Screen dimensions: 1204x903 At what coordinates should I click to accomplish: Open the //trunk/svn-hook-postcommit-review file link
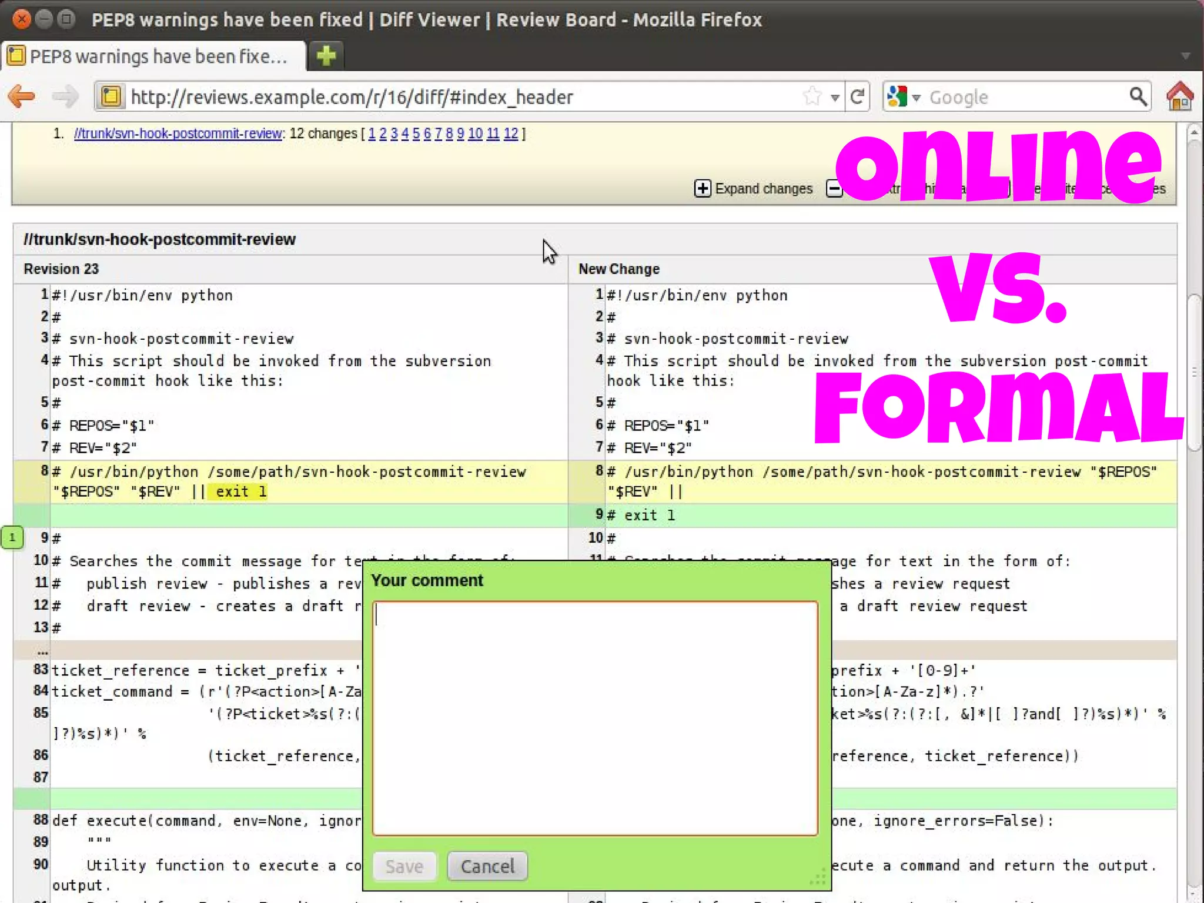(x=178, y=133)
